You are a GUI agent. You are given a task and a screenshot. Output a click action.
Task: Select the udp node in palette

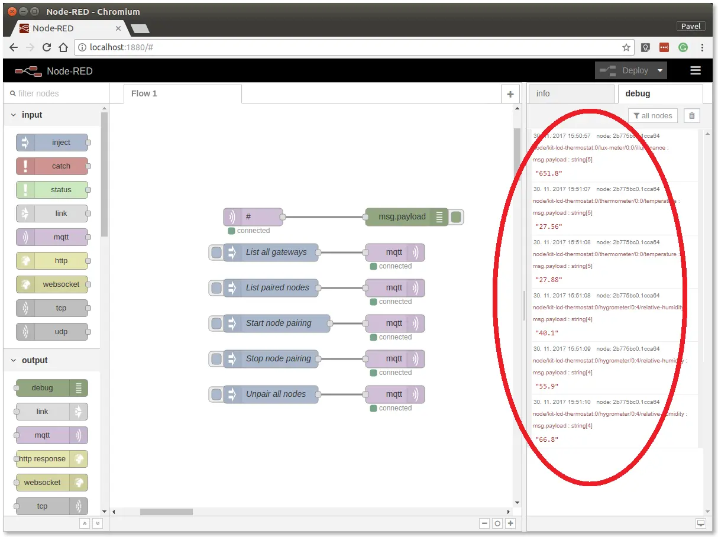pos(52,332)
